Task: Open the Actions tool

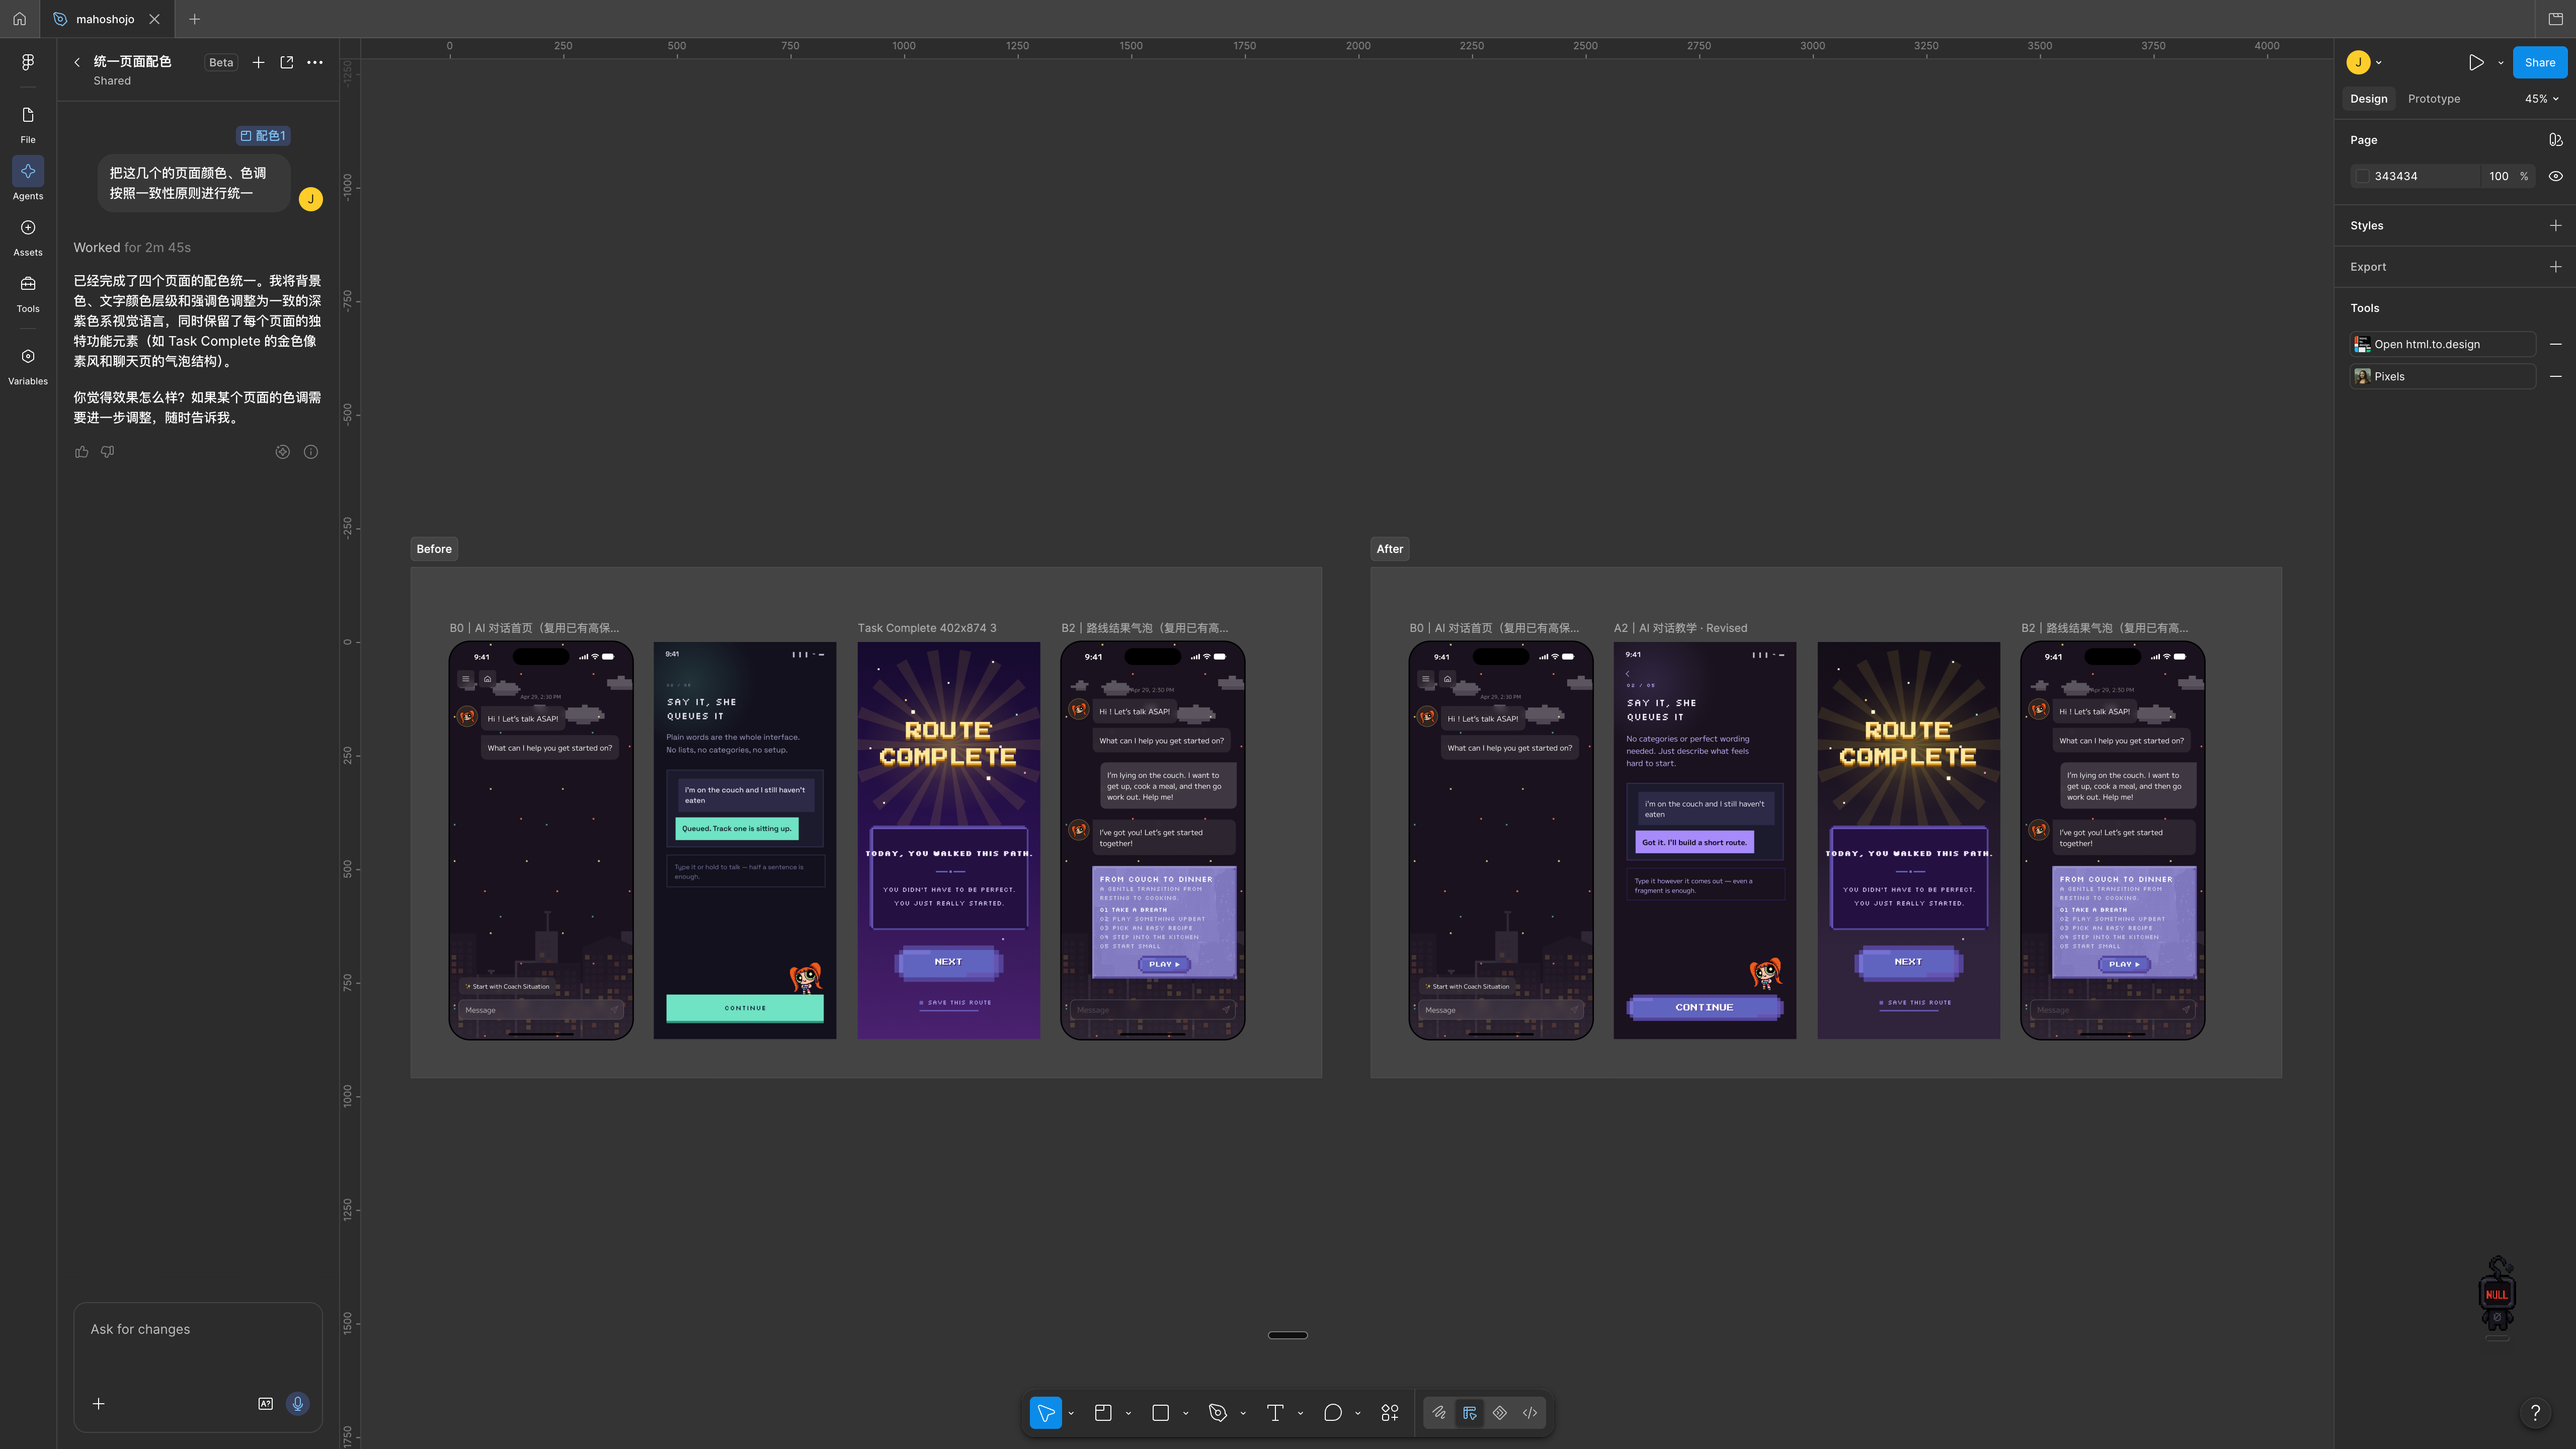Action: point(1390,1413)
